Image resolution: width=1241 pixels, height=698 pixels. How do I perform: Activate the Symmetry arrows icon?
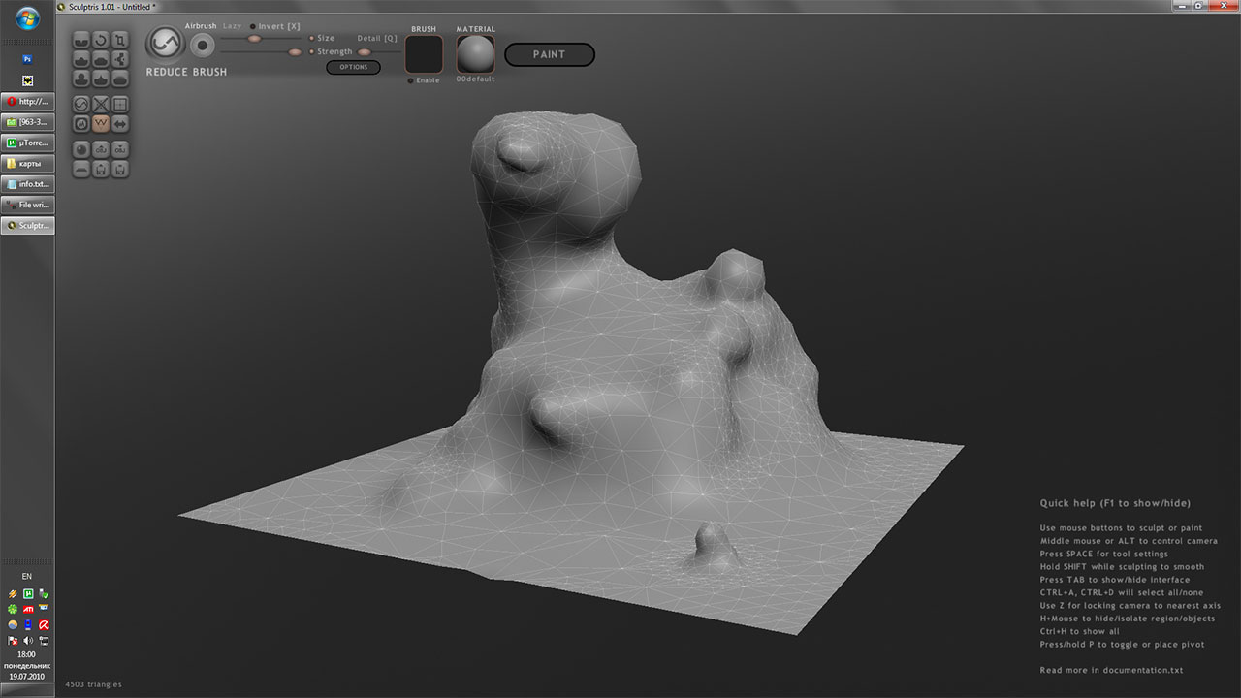(120, 123)
